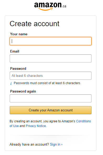This screenshot has width=103, height=155.
Task: Click the Password again input box
Action: click(x=51, y=98)
